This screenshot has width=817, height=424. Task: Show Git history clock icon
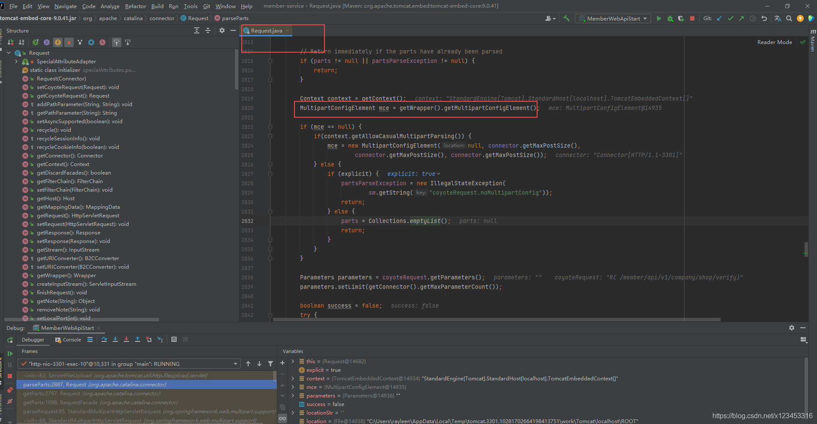753,18
